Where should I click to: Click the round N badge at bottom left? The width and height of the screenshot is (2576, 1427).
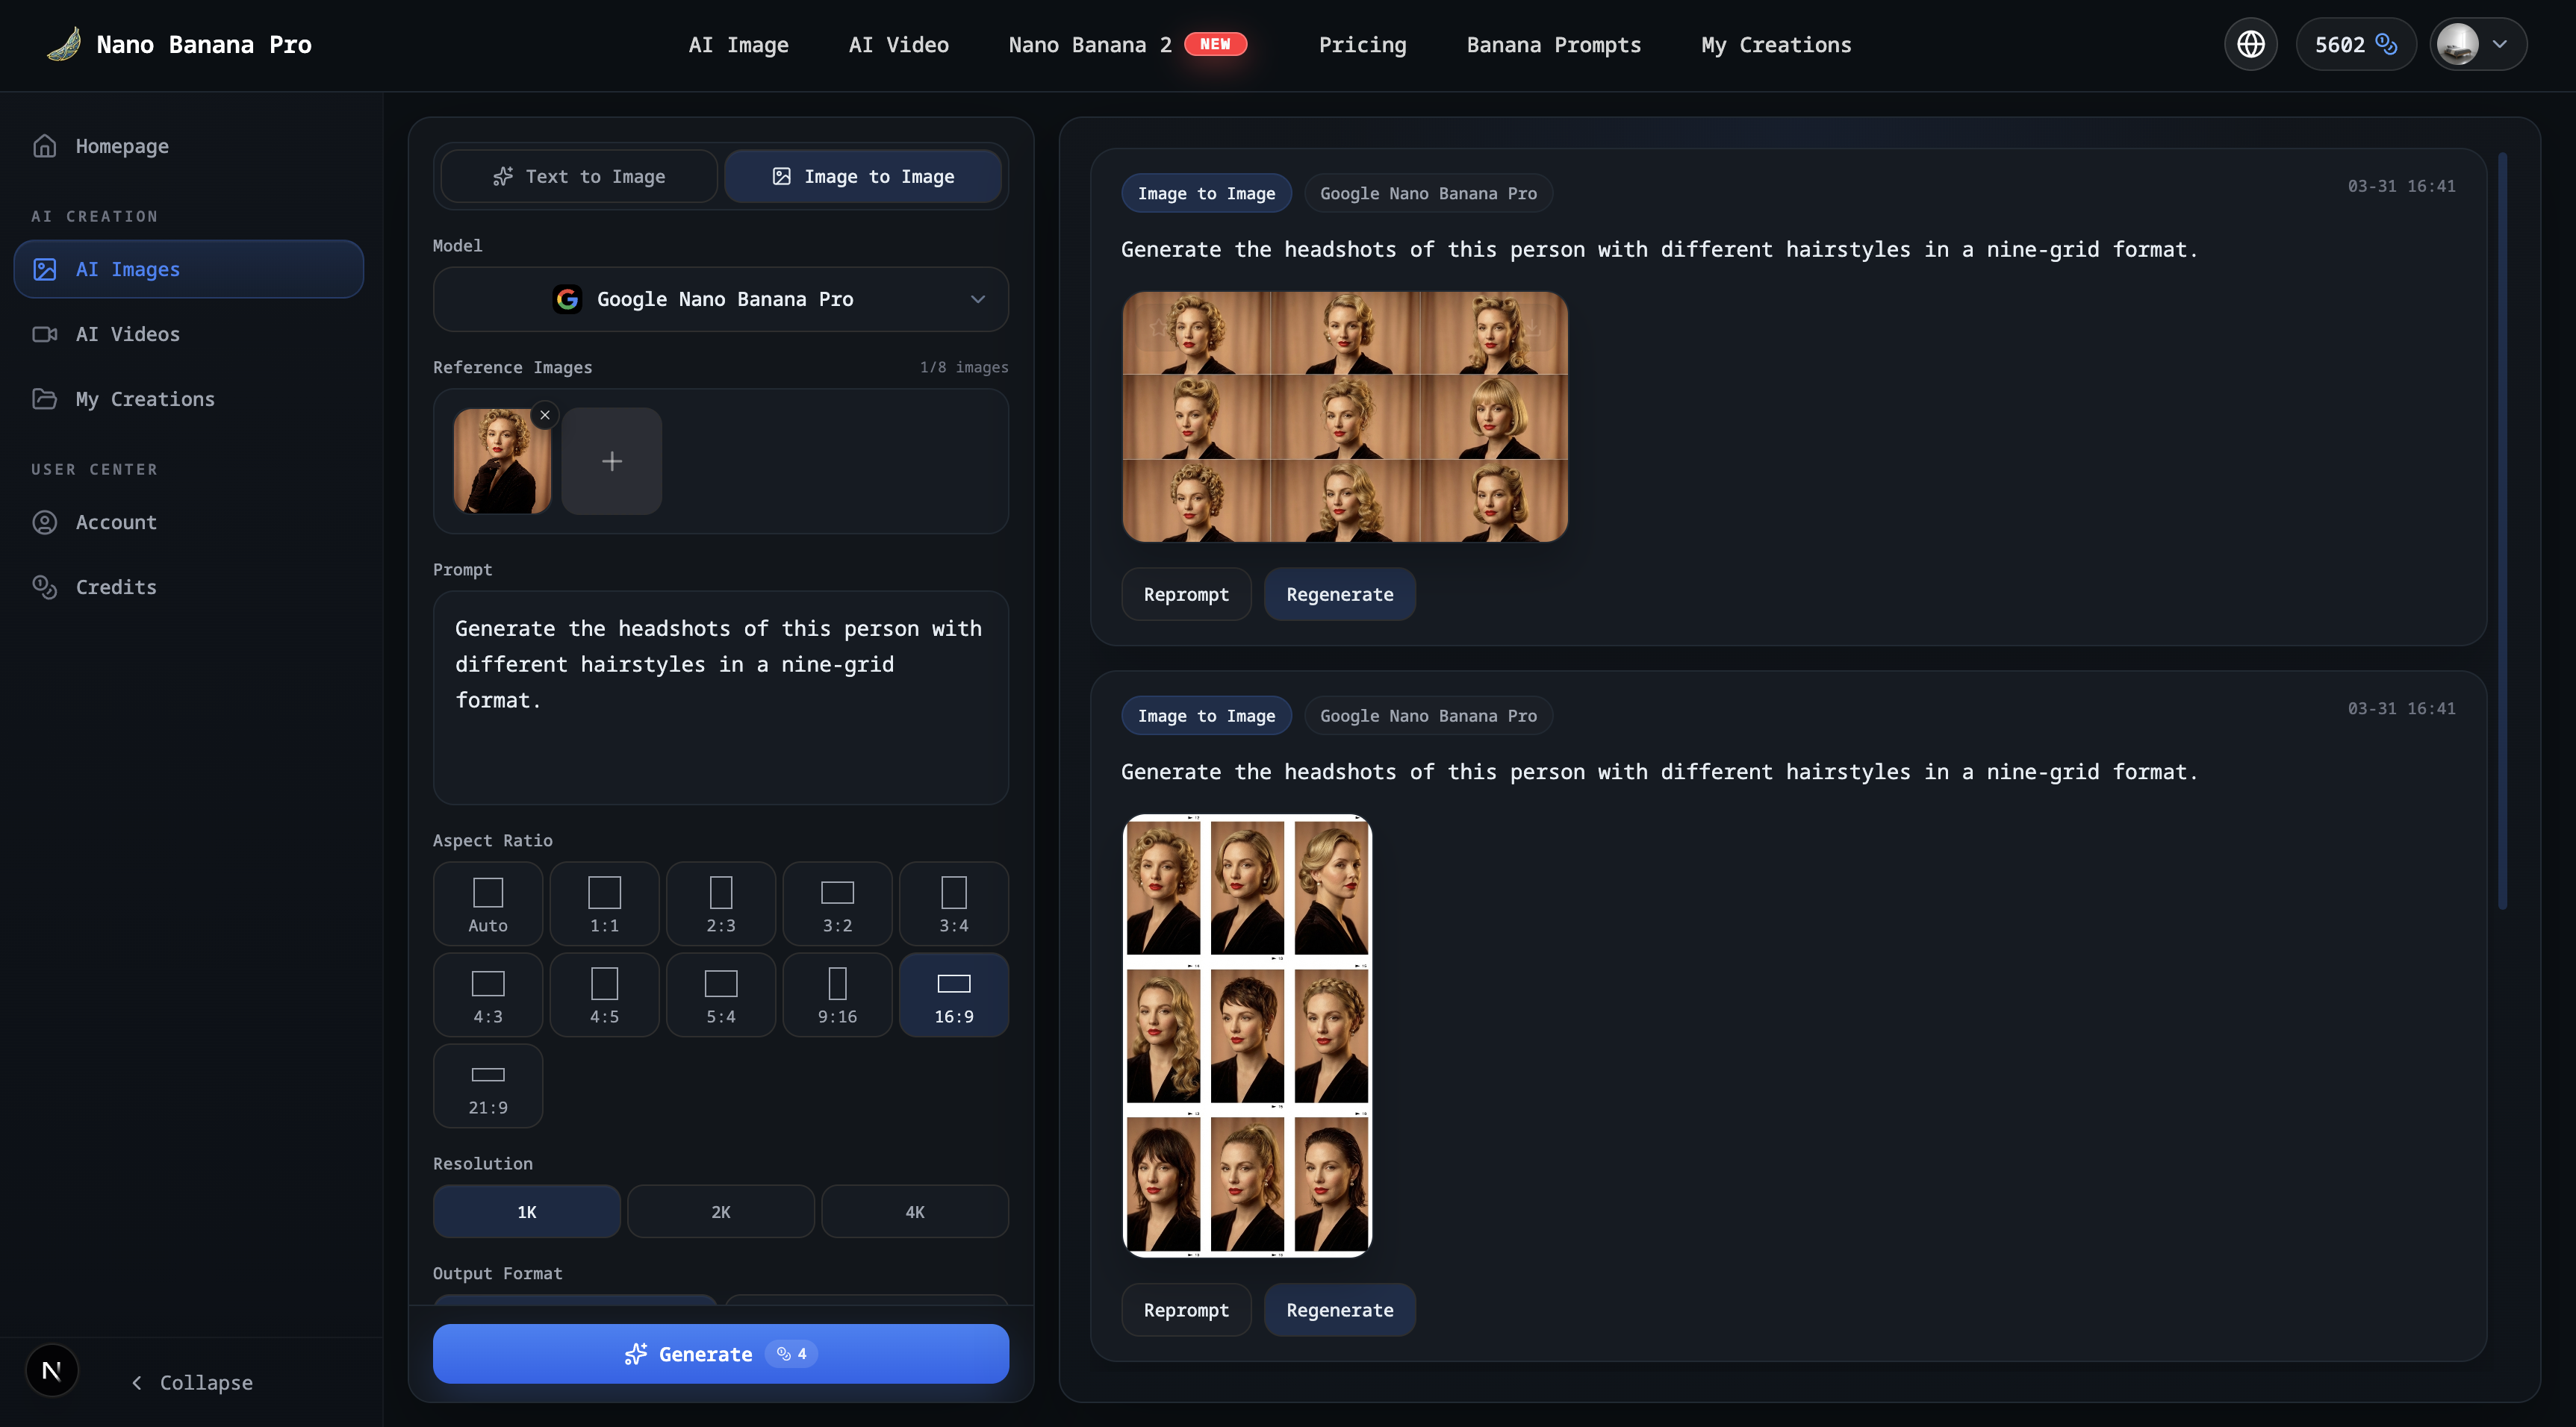coord(52,1370)
